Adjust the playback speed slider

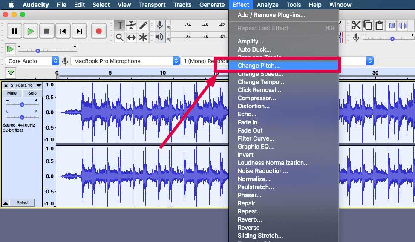[x=38, y=51]
